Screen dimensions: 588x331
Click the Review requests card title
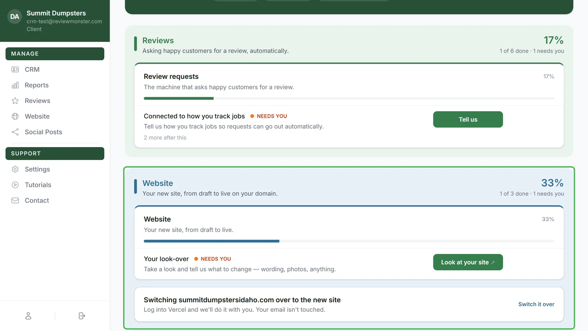(x=171, y=76)
